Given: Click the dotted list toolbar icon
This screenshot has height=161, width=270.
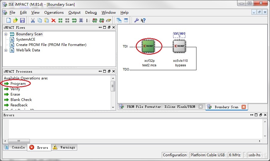Looking at the screenshot, I should (x=87, y=21).
